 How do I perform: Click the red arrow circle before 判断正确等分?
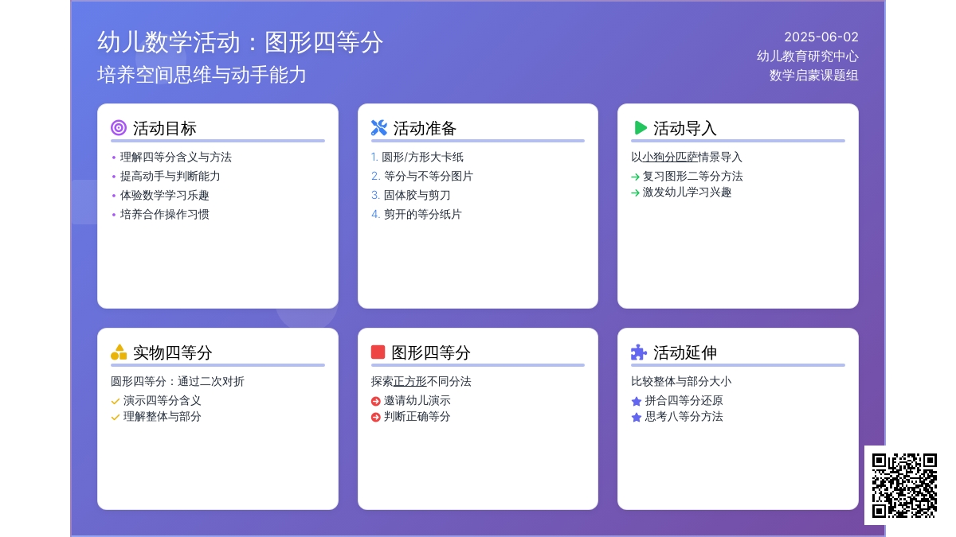coord(376,417)
